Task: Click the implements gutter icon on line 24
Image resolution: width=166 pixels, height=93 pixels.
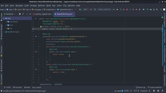Action: click(x=36, y=52)
